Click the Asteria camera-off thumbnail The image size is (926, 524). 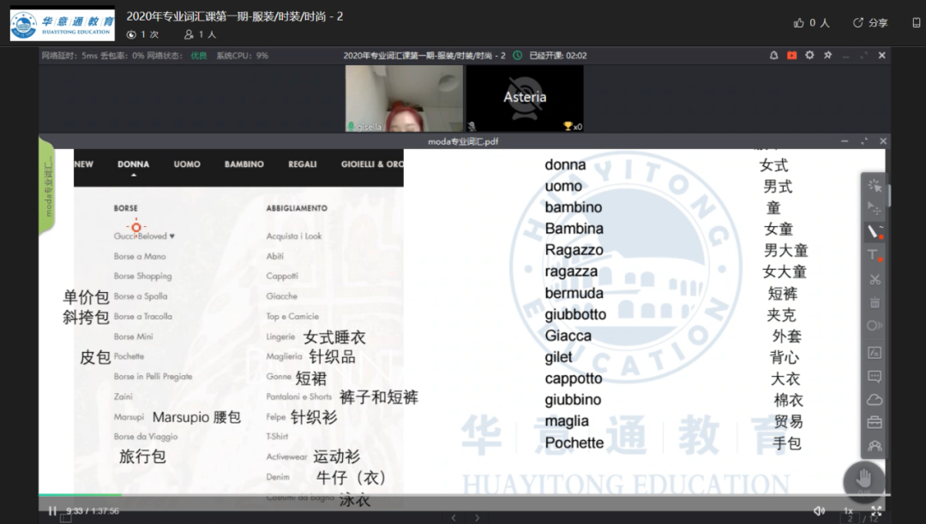click(525, 98)
